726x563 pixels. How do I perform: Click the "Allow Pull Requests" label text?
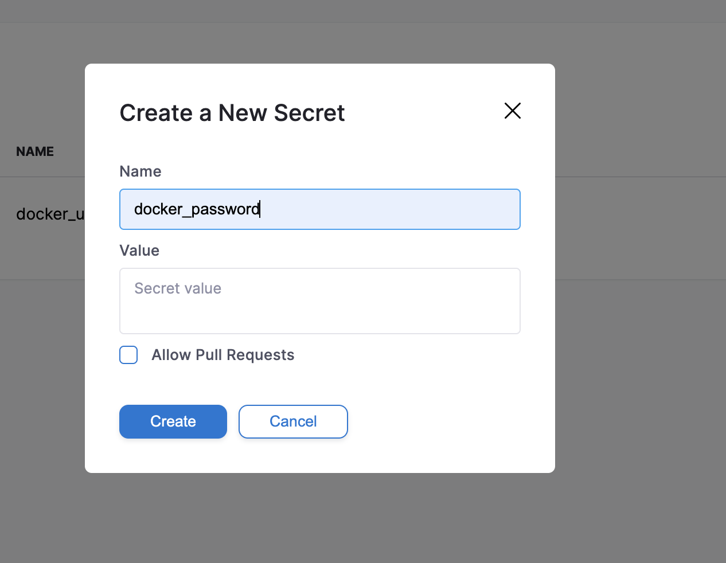(x=223, y=355)
